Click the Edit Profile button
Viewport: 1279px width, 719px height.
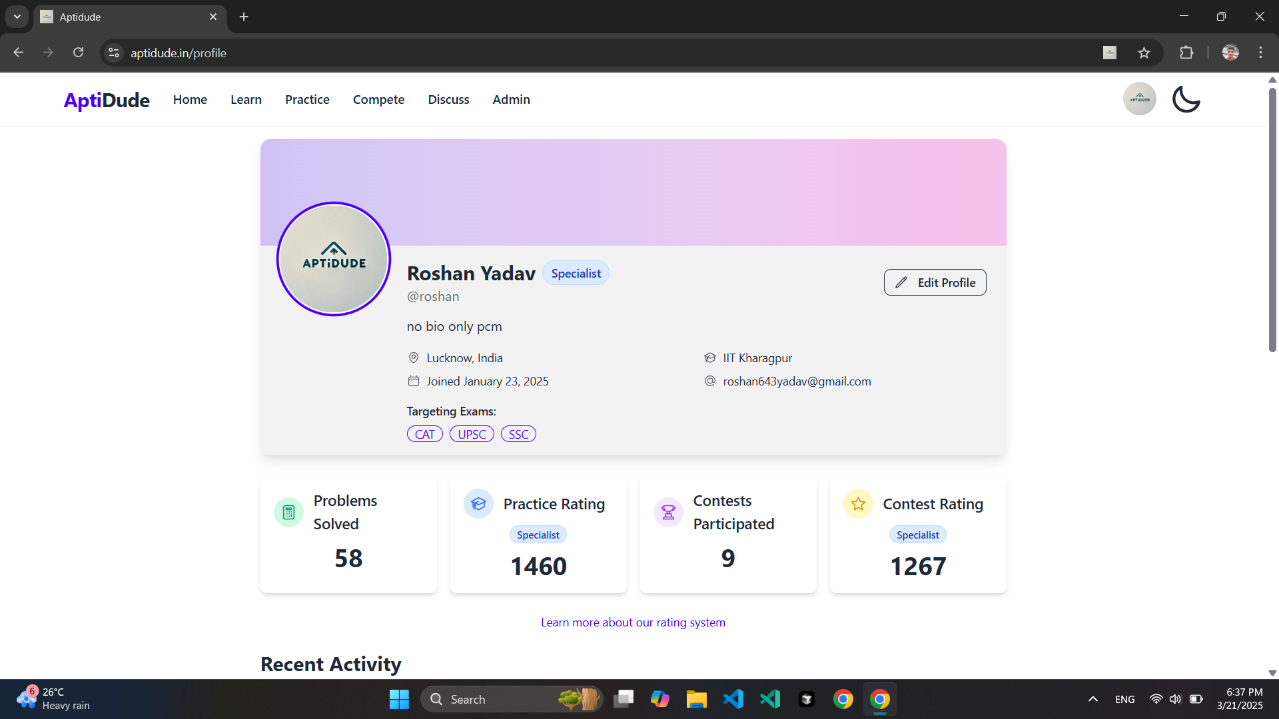pos(935,282)
